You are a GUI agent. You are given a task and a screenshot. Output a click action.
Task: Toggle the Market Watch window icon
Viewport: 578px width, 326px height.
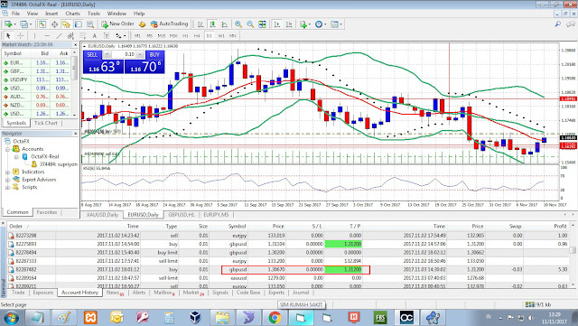(x=42, y=24)
